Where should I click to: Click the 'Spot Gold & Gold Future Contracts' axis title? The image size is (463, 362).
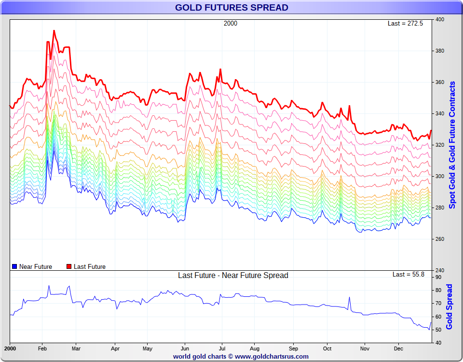(452, 145)
